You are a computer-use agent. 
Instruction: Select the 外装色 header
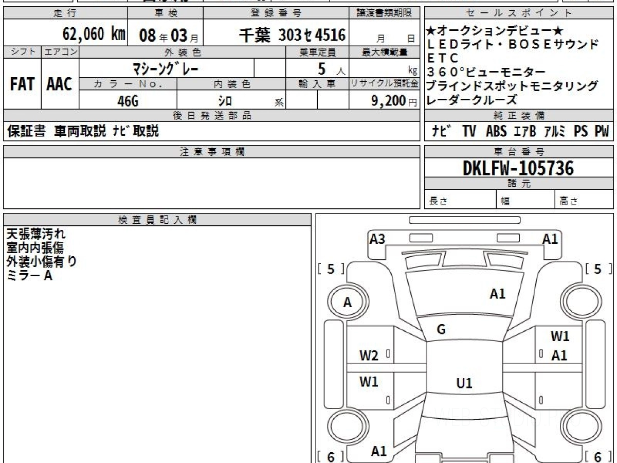point(183,52)
